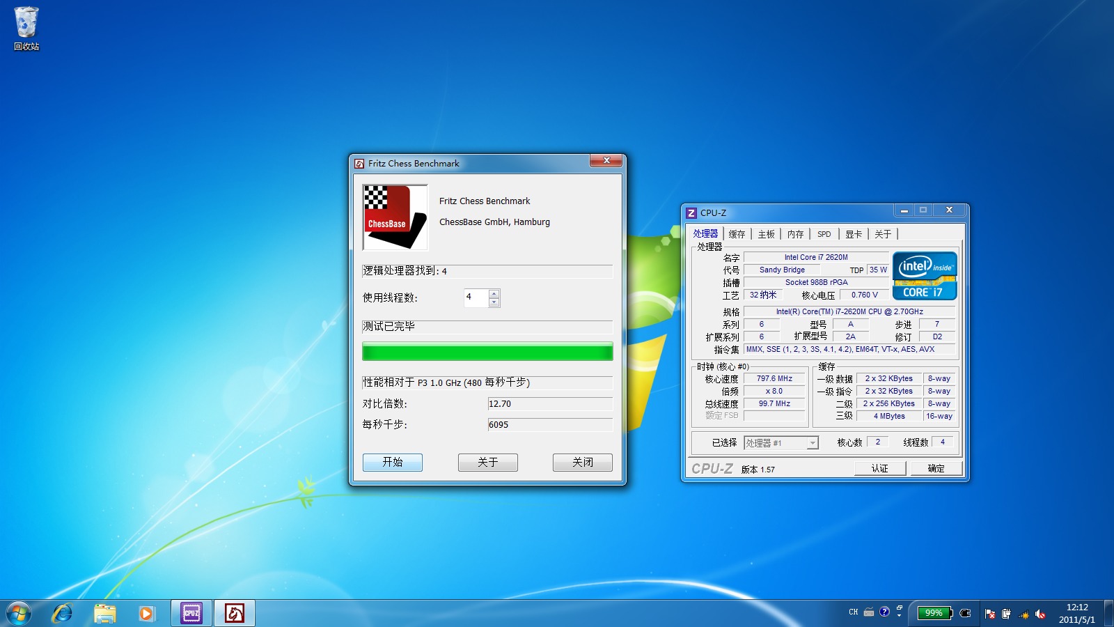Viewport: 1114px width, 627px height.
Task: Launch Internet Explorer from the taskbar
Action: pos(63,614)
